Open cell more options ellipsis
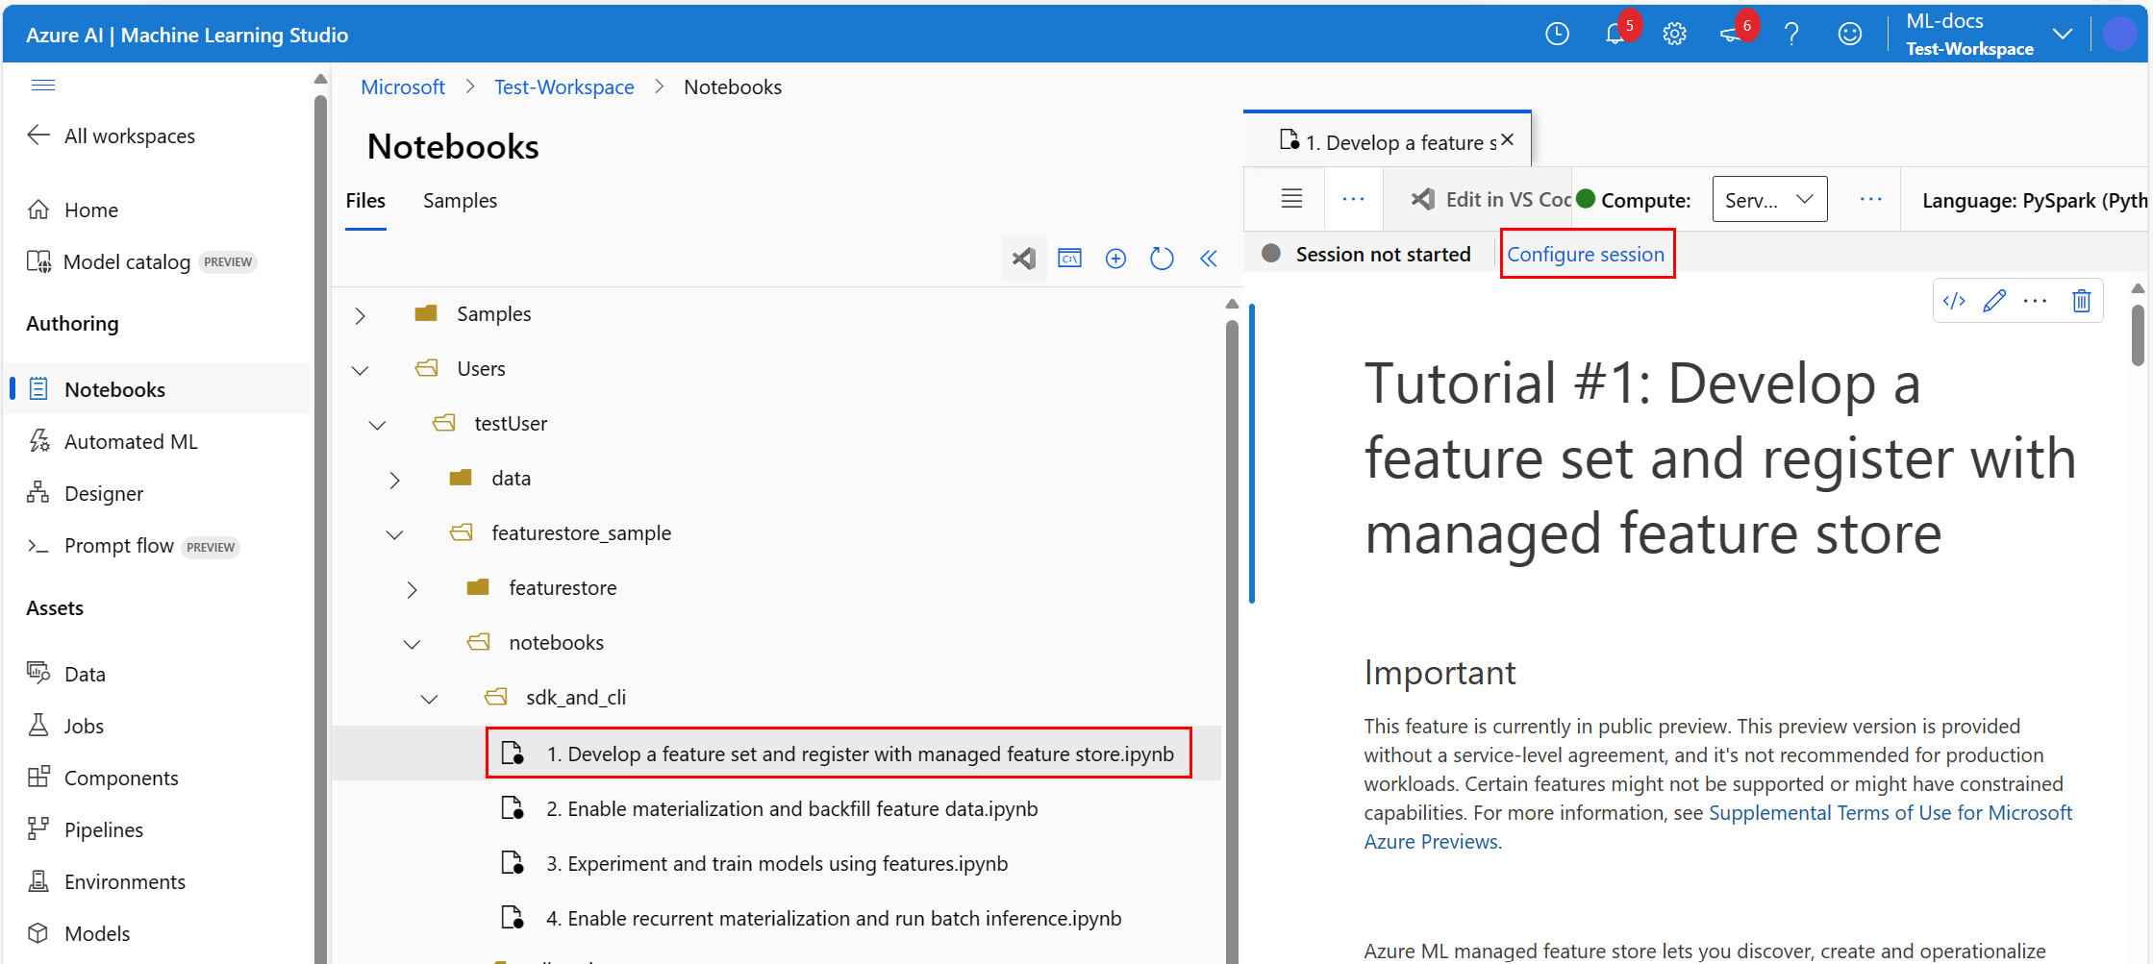Viewport: 2153px width, 964px height. (2035, 301)
